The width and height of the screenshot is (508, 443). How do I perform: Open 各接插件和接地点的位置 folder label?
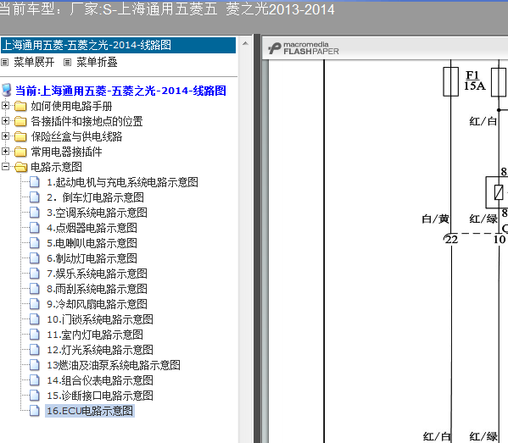pyautogui.click(x=87, y=121)
